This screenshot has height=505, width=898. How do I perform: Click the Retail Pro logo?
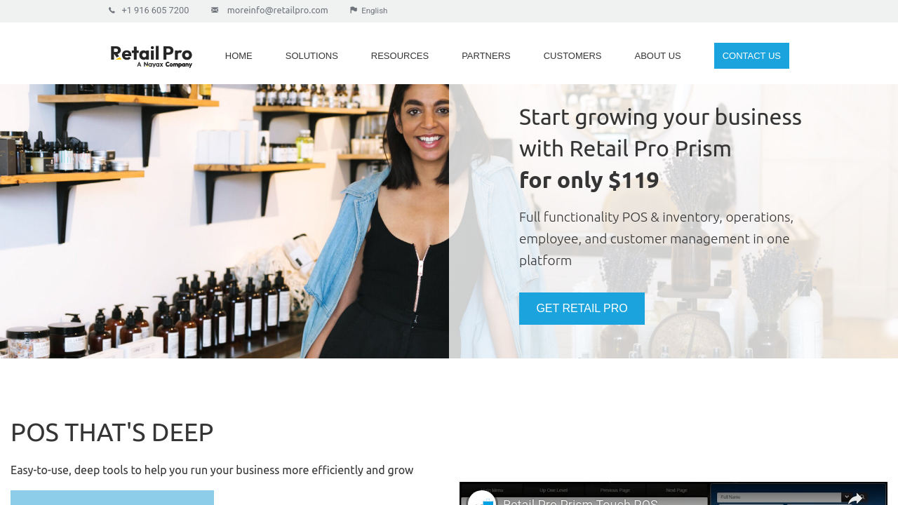152,56
